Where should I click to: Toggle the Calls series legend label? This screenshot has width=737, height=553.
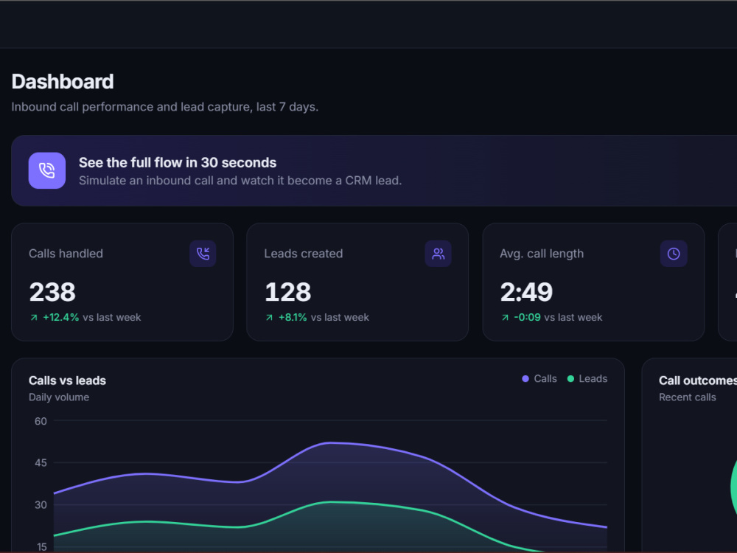[x=545, y=378]
